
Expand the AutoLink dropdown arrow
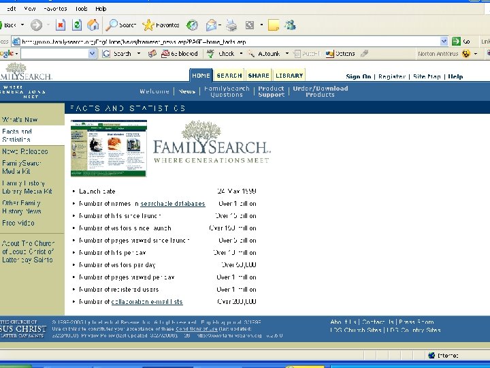287,54
